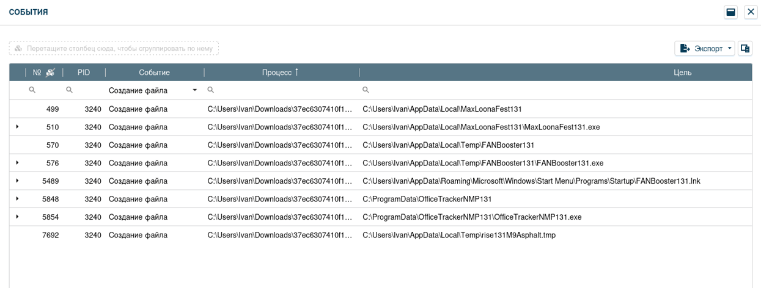Click the search icon in № filter cell
This screenshot has width=761, height=288.
[x=32, y=90]
